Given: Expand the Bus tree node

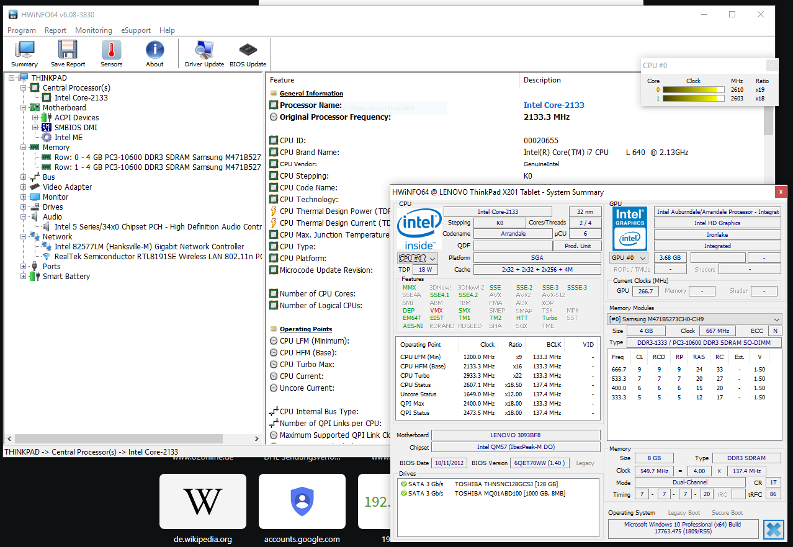Looking at the screenshot, I should tap(24, 177).
